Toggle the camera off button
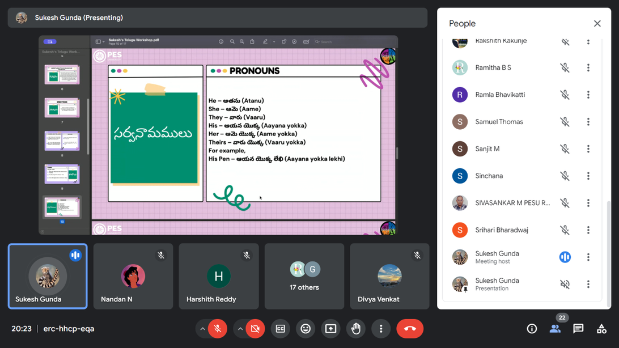 [255, 329]
